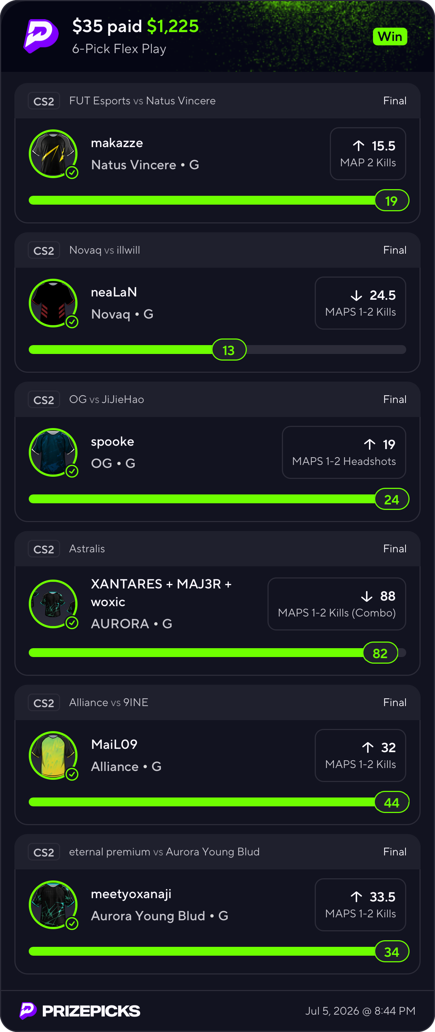The width and height of the screenshot is (435, 1032).
Task: Click the 13 marker on neaLaN's progress bar
Action: tap(229, 350)
